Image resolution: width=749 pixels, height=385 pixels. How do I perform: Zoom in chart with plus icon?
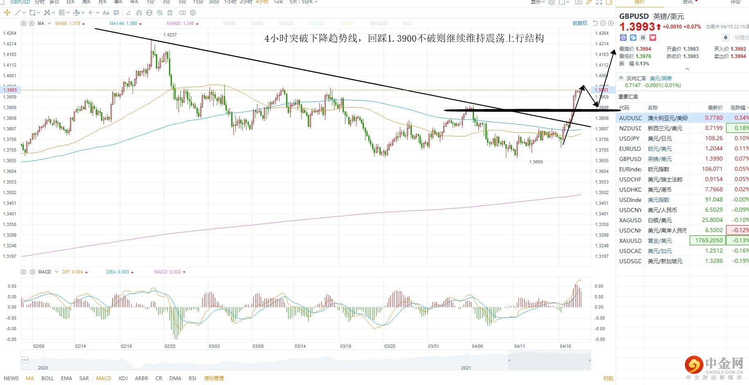point(611,23)
